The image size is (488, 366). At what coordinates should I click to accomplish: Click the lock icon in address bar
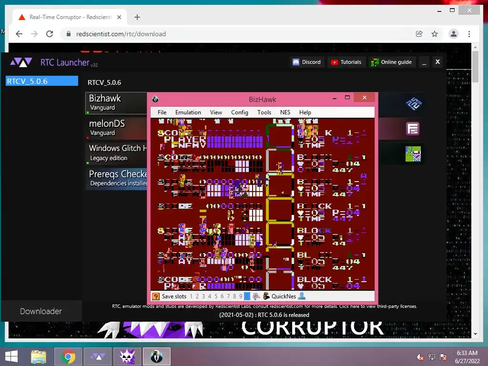69,34
